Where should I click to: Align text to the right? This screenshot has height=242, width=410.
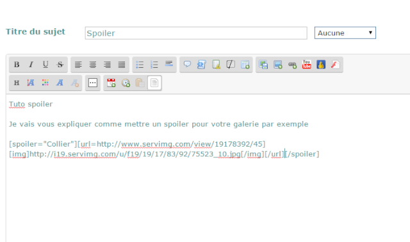pos(107,65)
